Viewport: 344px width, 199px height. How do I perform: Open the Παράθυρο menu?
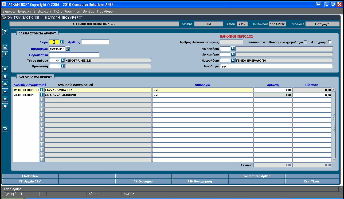pyautogui.click(x=105, y=11)
